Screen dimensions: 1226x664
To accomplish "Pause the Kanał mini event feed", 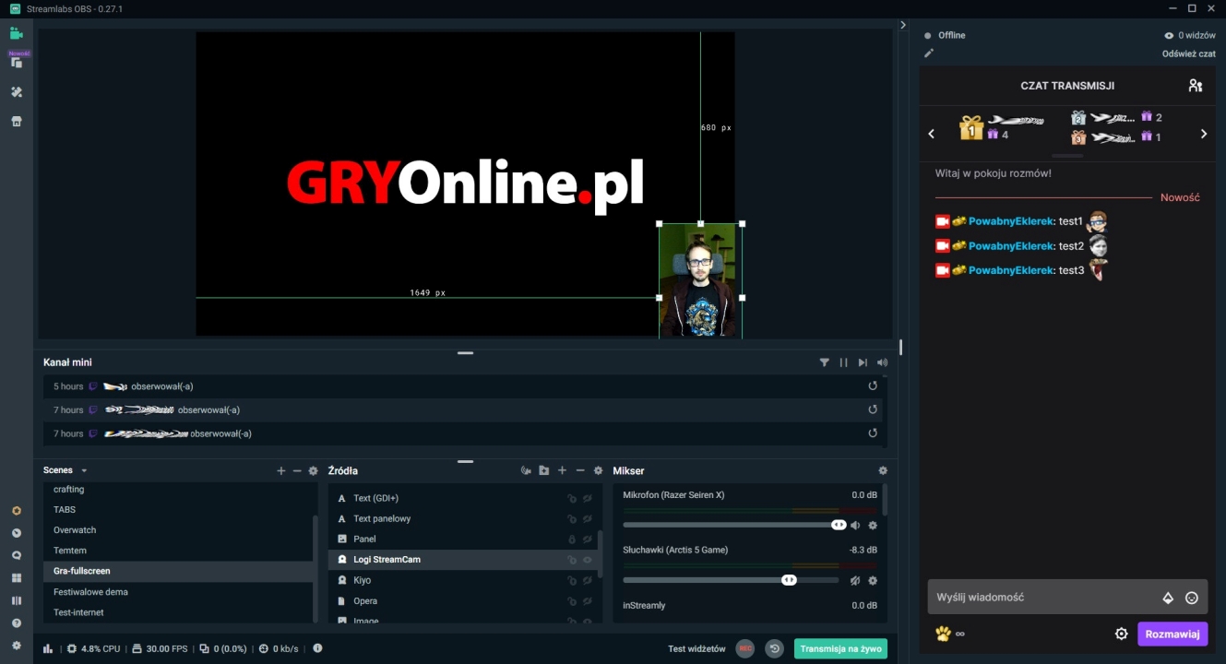I will (843, 362).
